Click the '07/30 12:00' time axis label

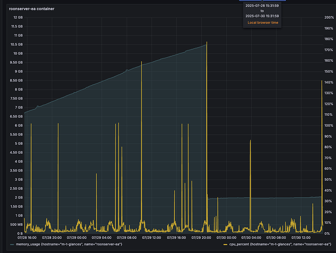[301, 238]
